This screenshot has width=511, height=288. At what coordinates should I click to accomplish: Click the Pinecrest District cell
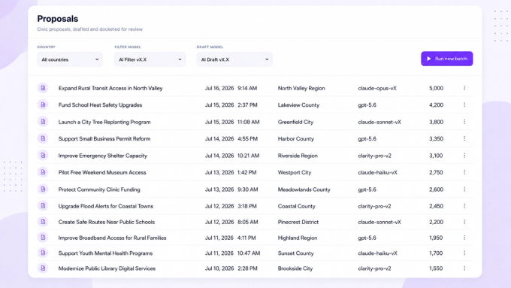click(298, 222)
